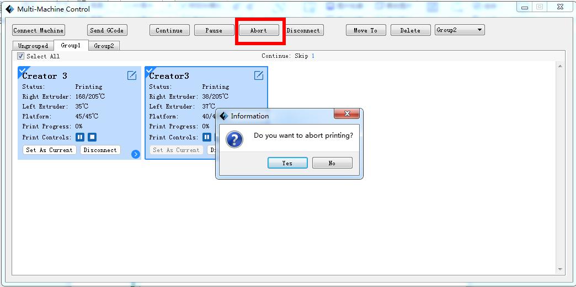Screen dimensions: 576x287
Task: Close the Information dialog
Action: coord(347,114)
